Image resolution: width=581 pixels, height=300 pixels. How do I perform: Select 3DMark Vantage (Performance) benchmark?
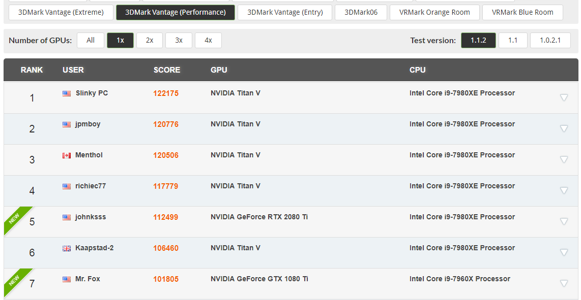coord(175,12)
